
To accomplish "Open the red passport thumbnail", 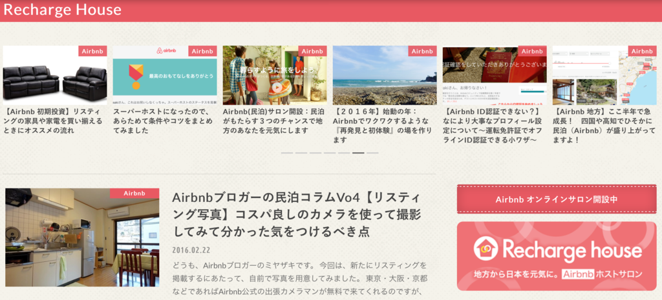I will (x=495, y=75).
